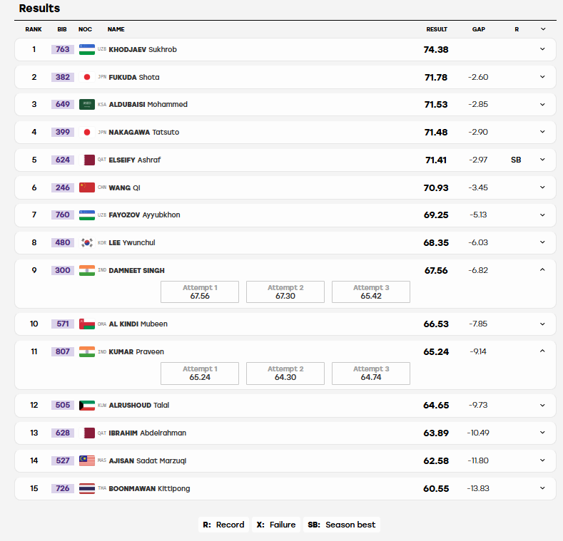Screen dimensions: 563x541
Task: Click bib number 300
Action: (x=63, y=271)
